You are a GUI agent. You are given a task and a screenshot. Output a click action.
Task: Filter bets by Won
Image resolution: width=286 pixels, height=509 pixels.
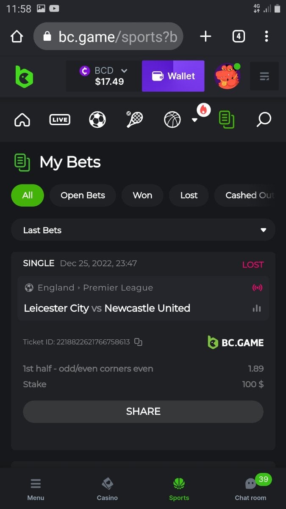[142, 195]
